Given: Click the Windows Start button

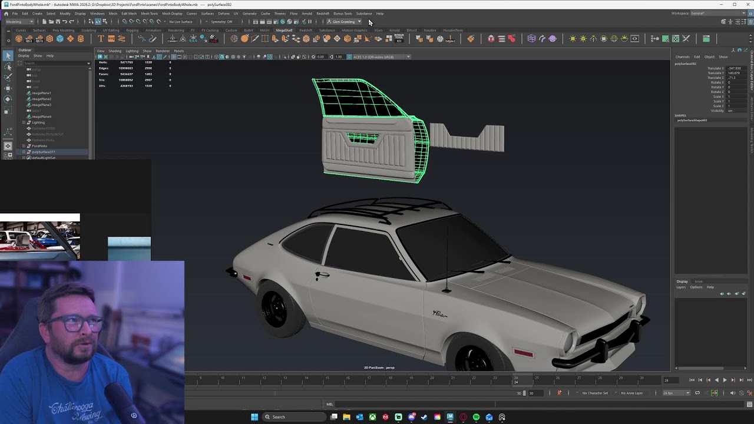Looking at the screenshot, I should pyautogui.click(x=254, y=417).
